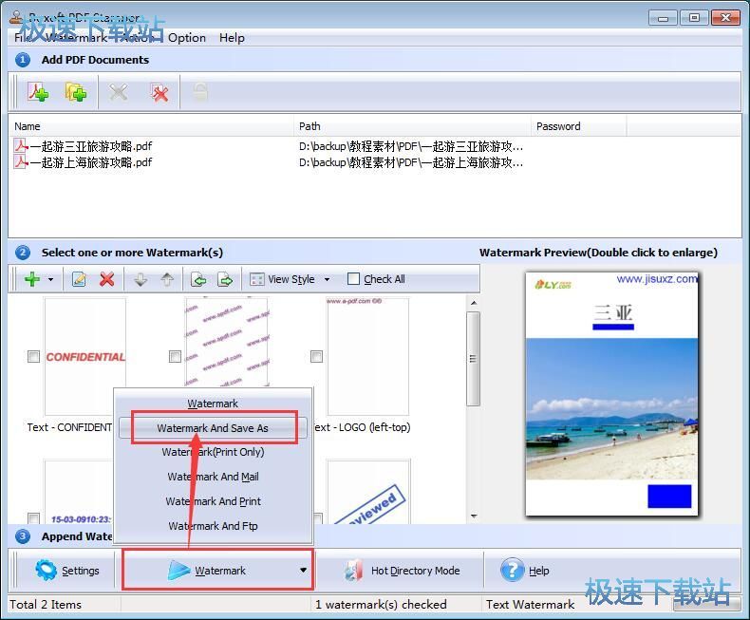Click 'Text Watermark' status text
Screen dimensions: 750x620
(530, 605)
